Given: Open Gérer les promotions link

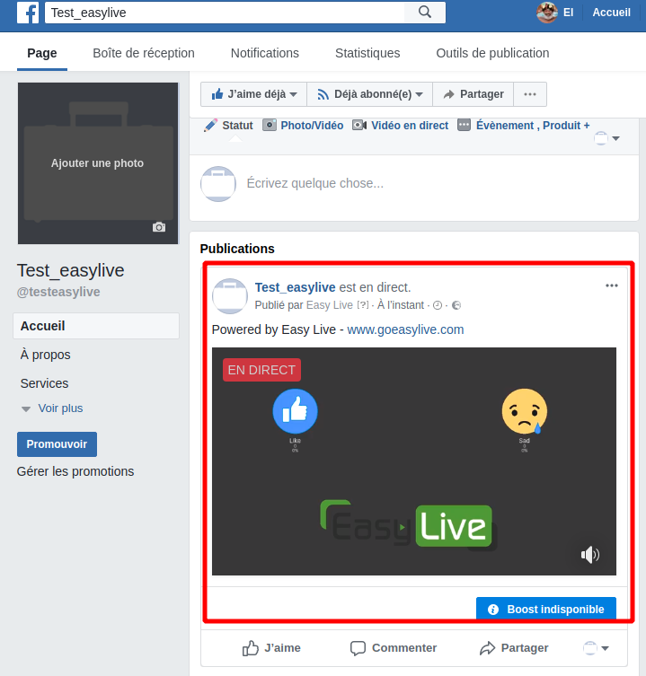Looking at the screenshot, I should coord(75,471).
